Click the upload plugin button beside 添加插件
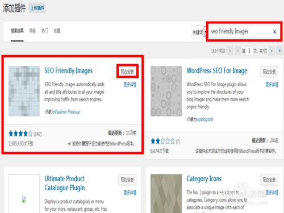284x213 pixels. click(x=37, y=8)
